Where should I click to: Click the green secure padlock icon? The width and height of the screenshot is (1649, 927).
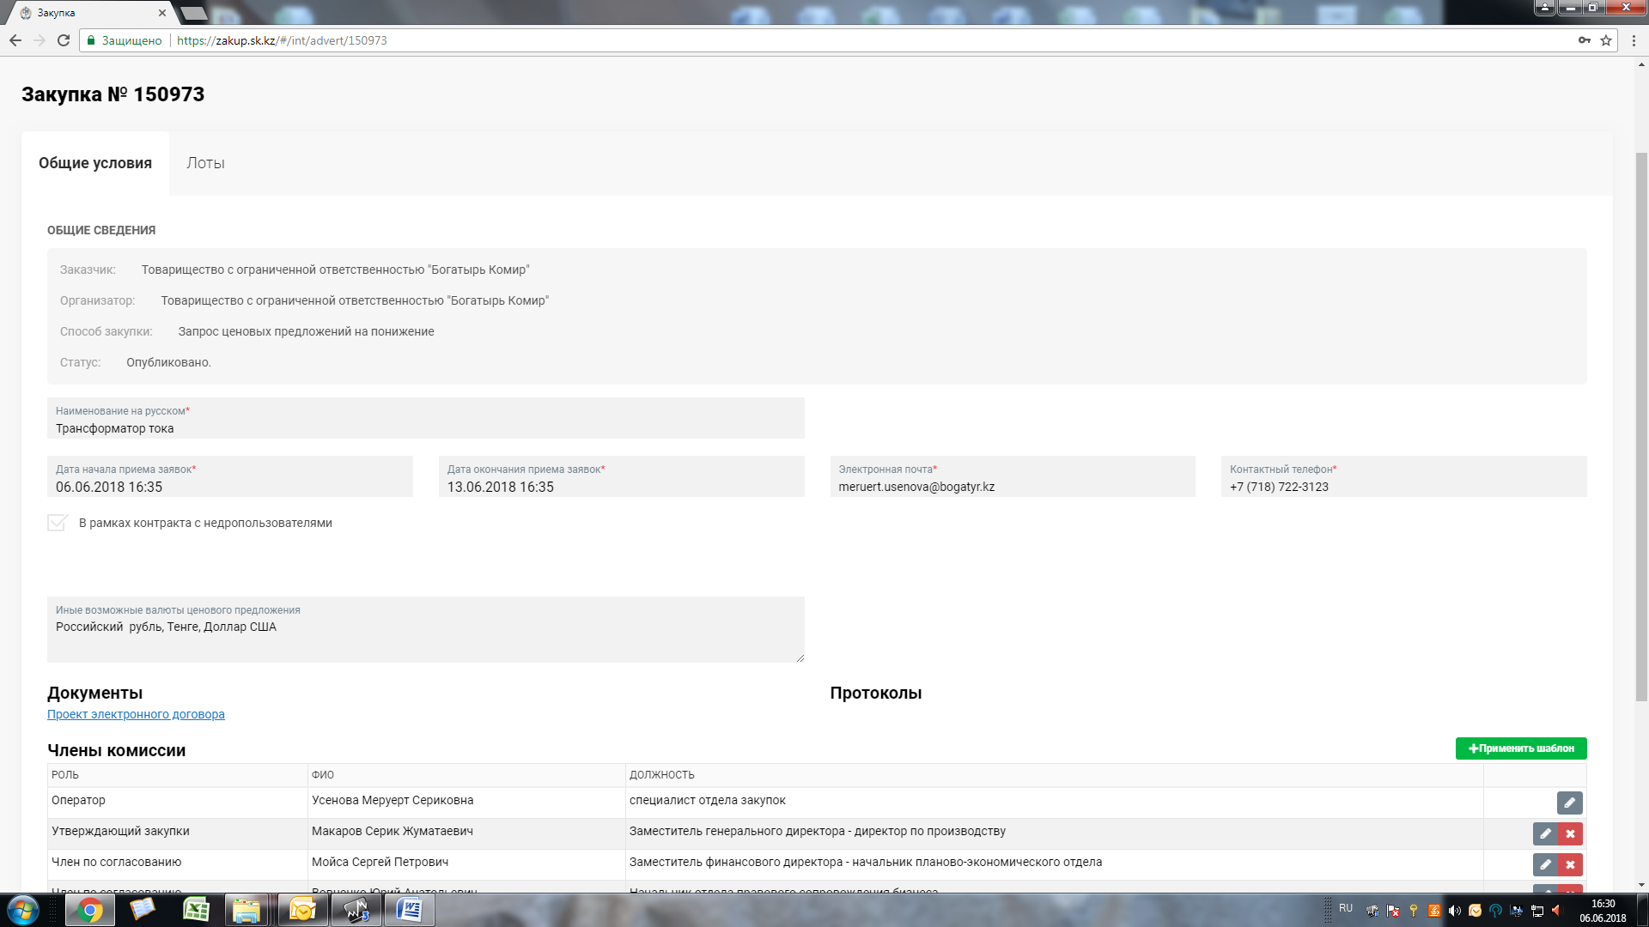point(91,40)
